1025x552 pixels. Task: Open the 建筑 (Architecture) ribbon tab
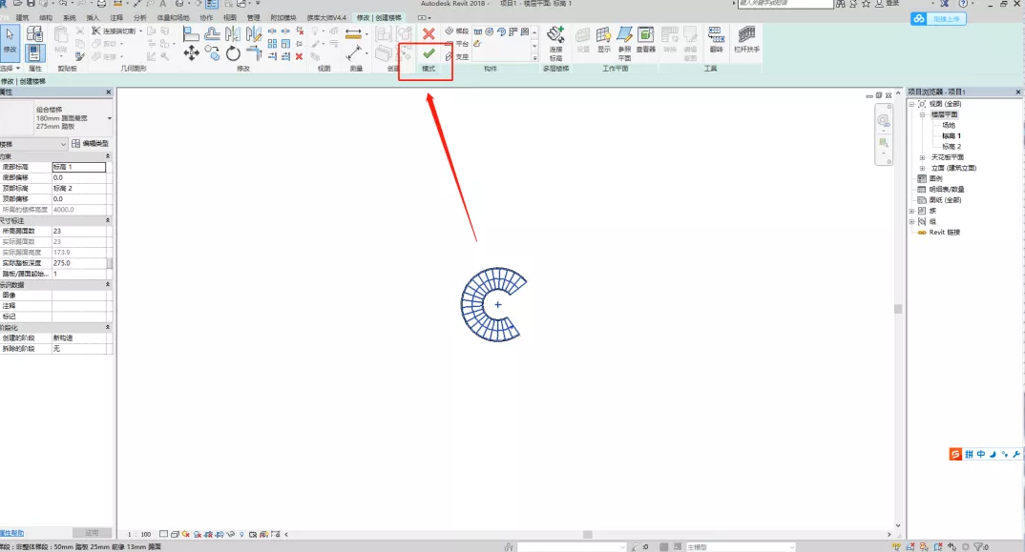click(22, 18)
